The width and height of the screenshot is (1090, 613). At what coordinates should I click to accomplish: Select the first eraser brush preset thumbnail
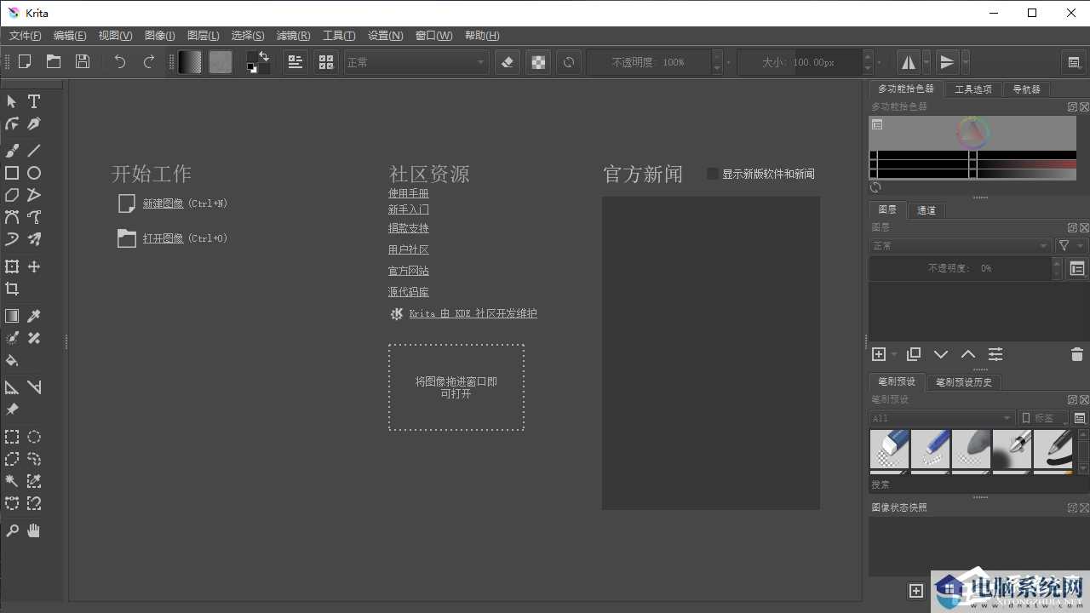pos(890,450)
